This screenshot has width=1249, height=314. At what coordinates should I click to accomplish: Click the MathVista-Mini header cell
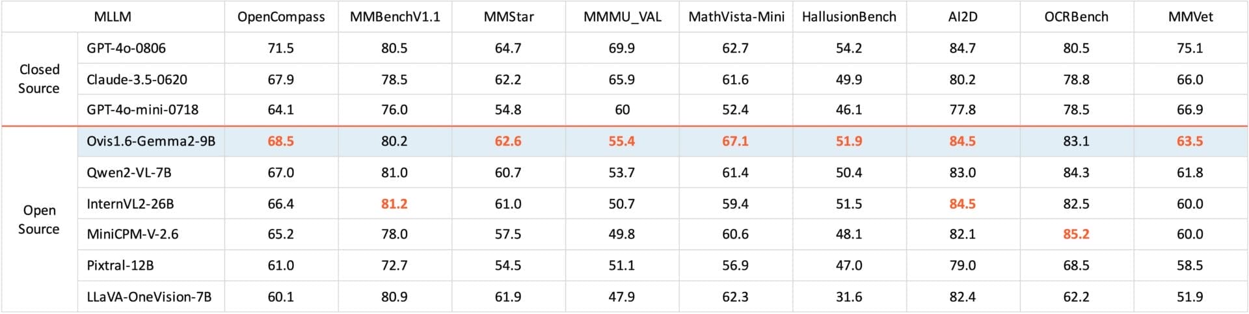click(x=736, y=17)
